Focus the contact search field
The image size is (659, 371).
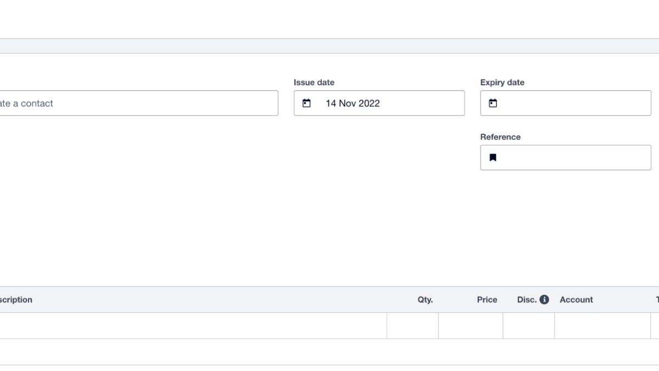pyautogui.click(x=137, y=103)
